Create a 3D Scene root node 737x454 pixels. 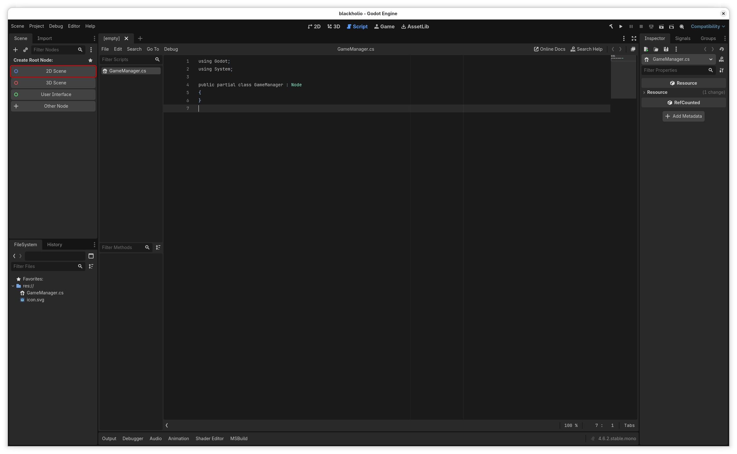(x=53, y=83)
